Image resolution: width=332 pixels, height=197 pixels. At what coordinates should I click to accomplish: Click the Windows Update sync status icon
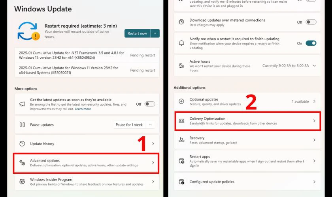pyautogui.click(x=28, y=31)
